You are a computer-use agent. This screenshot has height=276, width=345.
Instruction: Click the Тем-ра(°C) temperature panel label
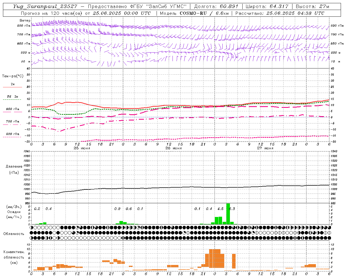point(13,76)
